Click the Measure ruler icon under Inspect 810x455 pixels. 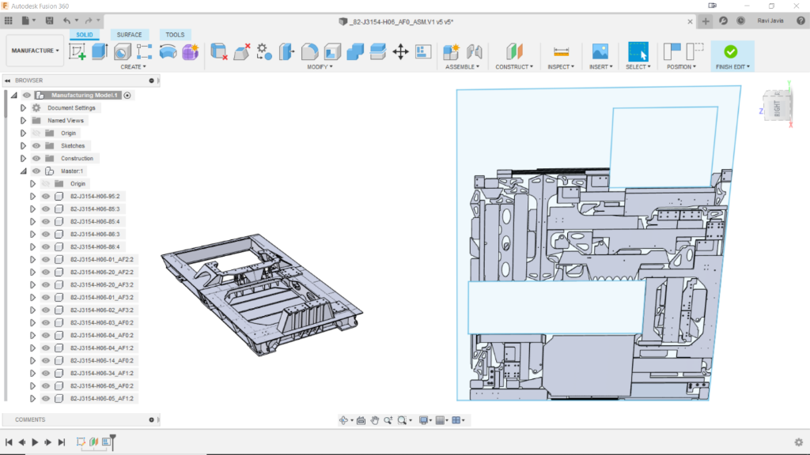pyautogui.click(x=562, y=51)
